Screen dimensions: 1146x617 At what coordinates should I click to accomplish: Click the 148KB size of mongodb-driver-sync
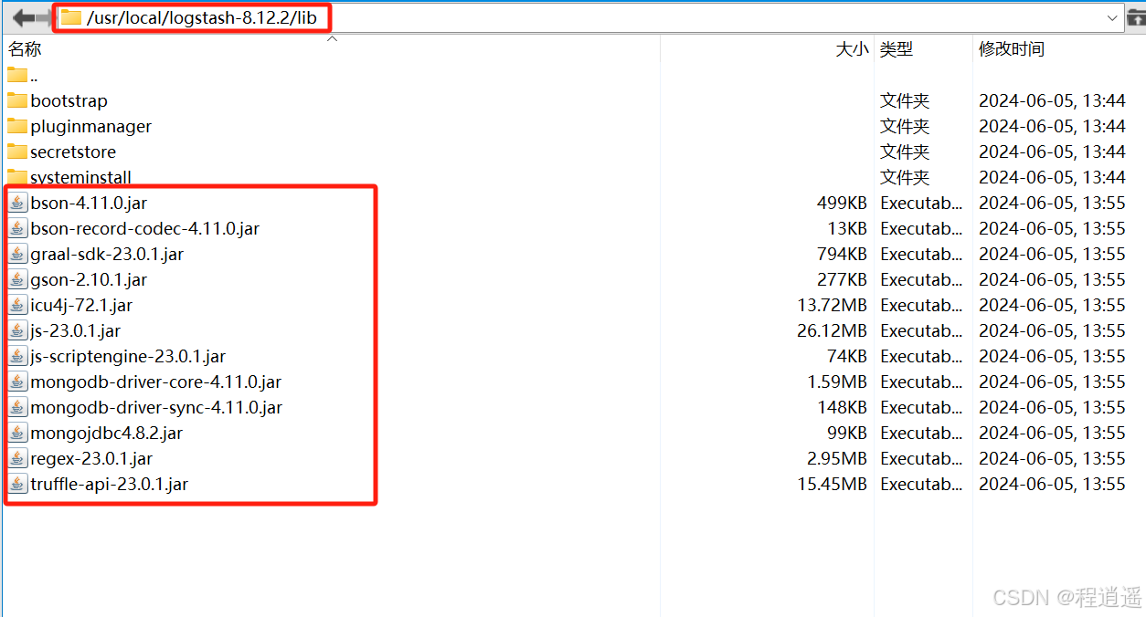(x=842, y=407)
